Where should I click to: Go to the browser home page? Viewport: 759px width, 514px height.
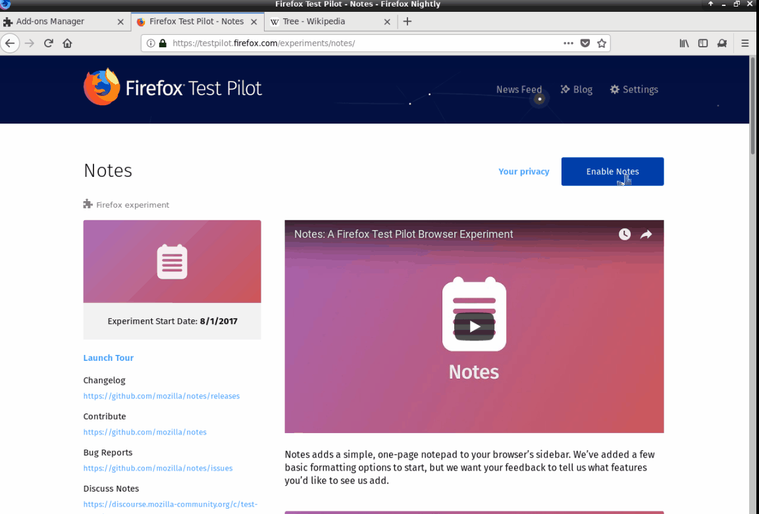click(67, 43)
